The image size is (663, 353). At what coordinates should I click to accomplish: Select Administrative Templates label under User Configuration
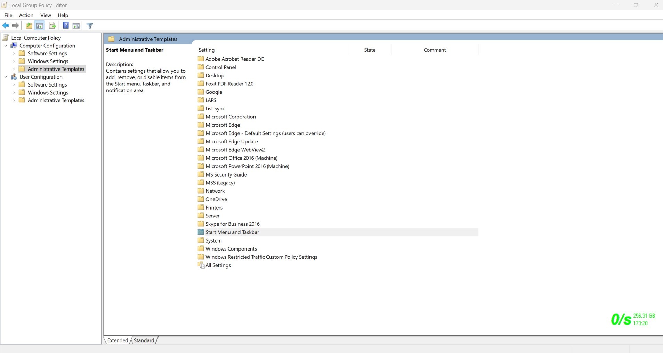point(56,100)
